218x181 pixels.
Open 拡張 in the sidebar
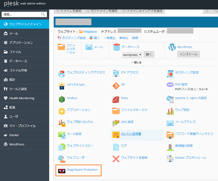(24, 107)
